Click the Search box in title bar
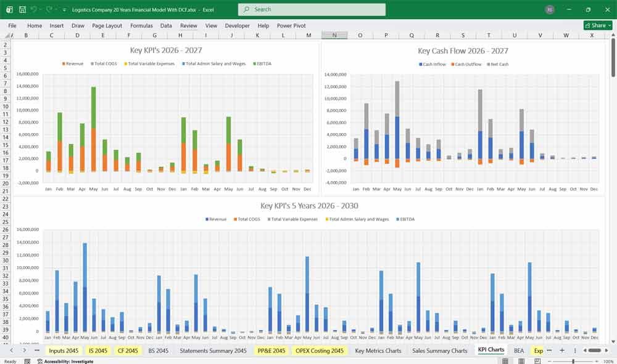Screen dimensions: 617x364 [x=312, y=9]
